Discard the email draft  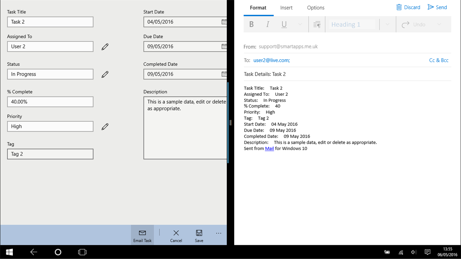[408, 7]
